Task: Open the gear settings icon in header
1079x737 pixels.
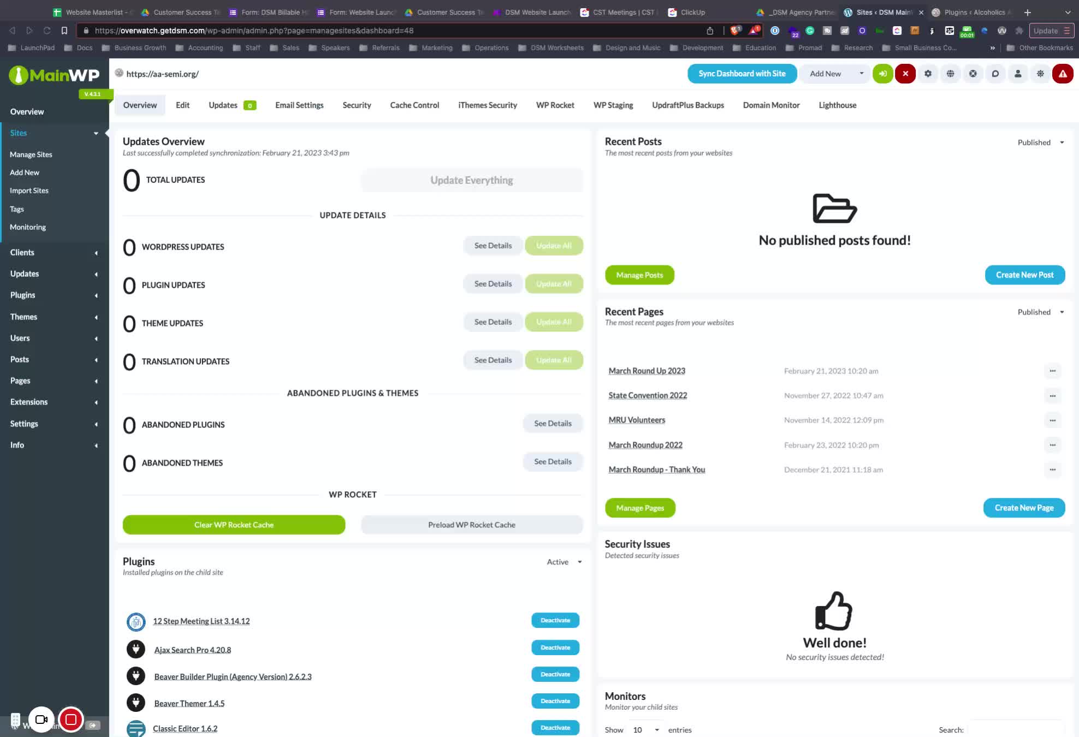Action: pos(928,74)
